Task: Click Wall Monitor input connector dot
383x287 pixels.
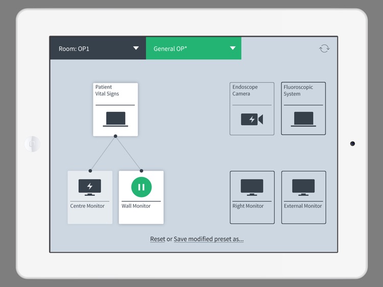Action: 141,171
